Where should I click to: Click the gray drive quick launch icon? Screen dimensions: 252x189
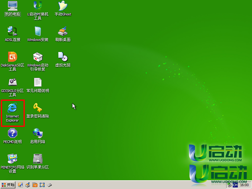pyautogui.click(x=50, y=185)
